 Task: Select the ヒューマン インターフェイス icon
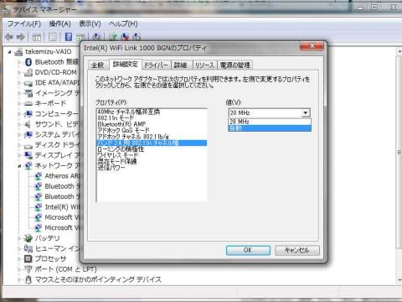[x=28, y=248]
